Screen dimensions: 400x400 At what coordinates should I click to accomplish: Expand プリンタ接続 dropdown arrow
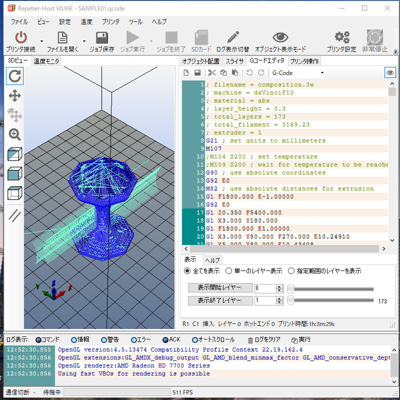coord(41,41)
